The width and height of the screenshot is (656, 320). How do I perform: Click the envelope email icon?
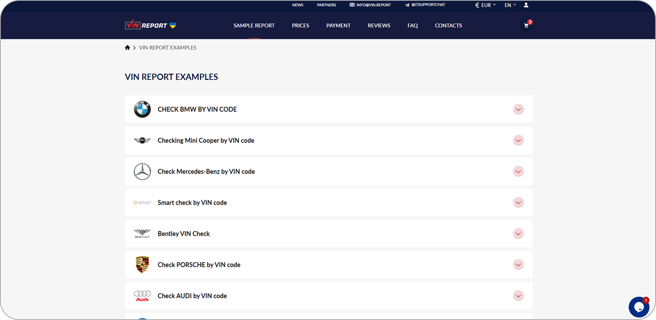point(352,5)
